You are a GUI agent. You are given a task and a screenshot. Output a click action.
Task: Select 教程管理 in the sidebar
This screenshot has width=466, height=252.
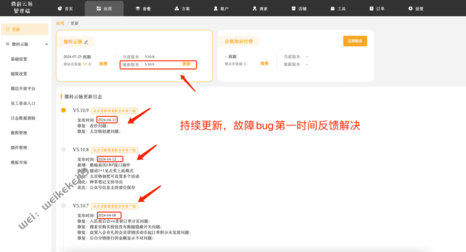point(19,133)
